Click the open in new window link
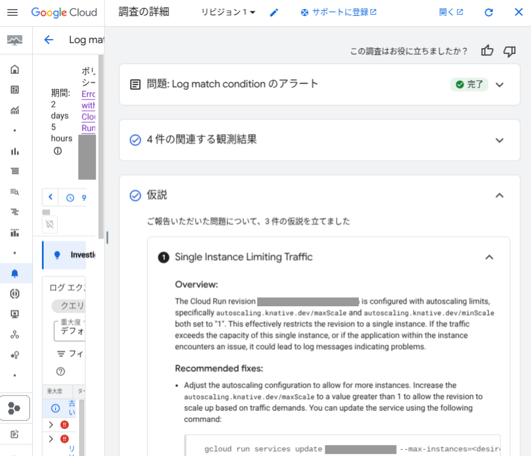Image resolution: width=531 pixels, height=456 pixels. click(451, 12)
